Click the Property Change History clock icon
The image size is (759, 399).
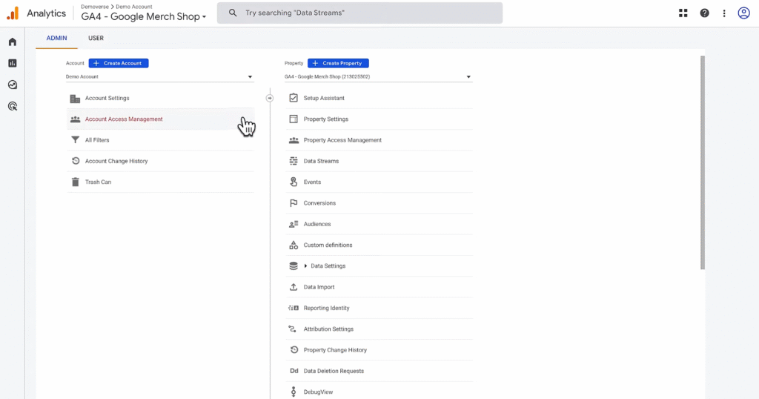(x=294, y=349)
